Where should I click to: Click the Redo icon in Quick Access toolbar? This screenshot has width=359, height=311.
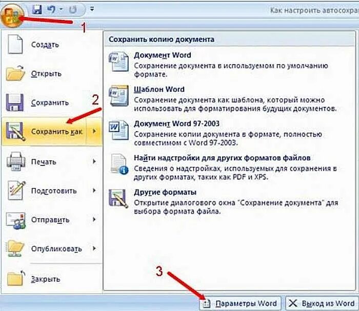[73, 10]
